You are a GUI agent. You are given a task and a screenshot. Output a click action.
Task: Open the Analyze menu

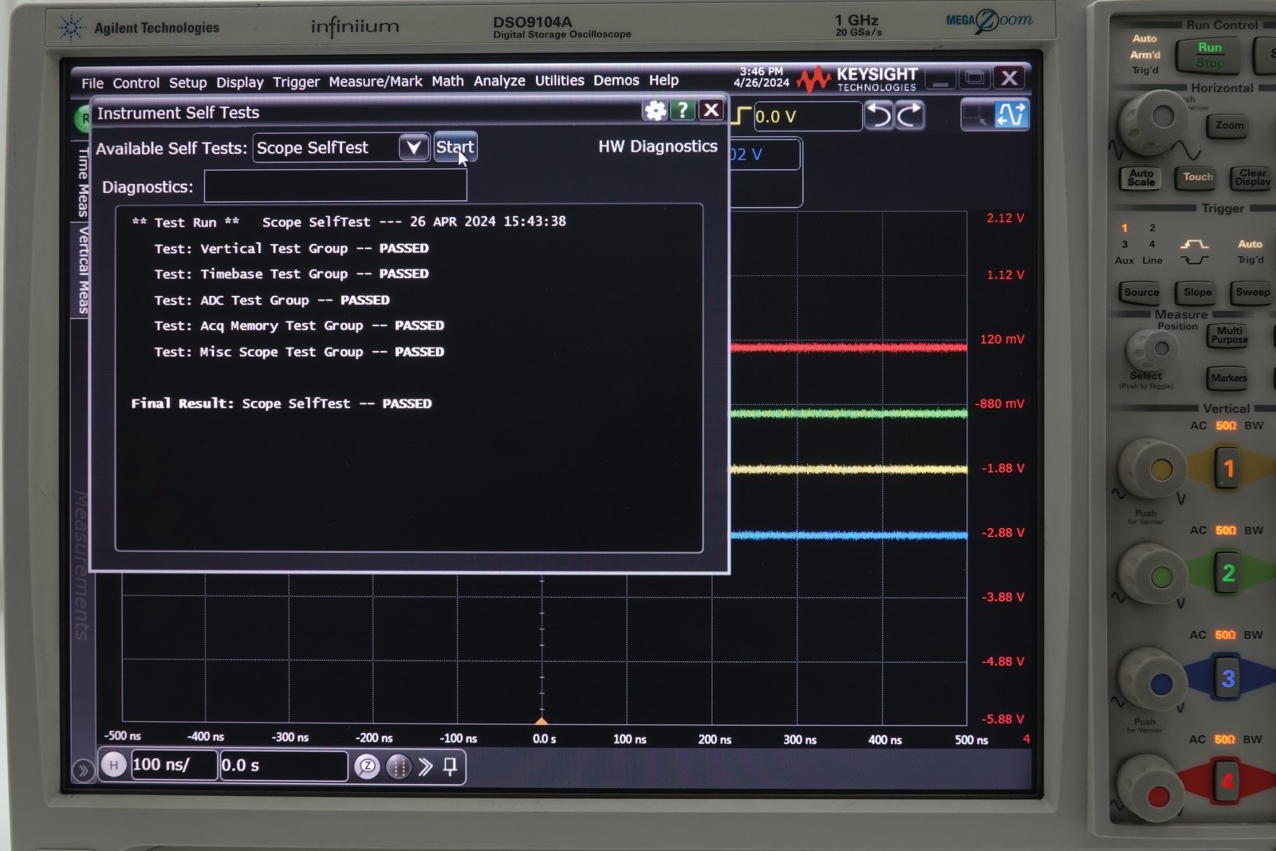(x=499, y=81)
